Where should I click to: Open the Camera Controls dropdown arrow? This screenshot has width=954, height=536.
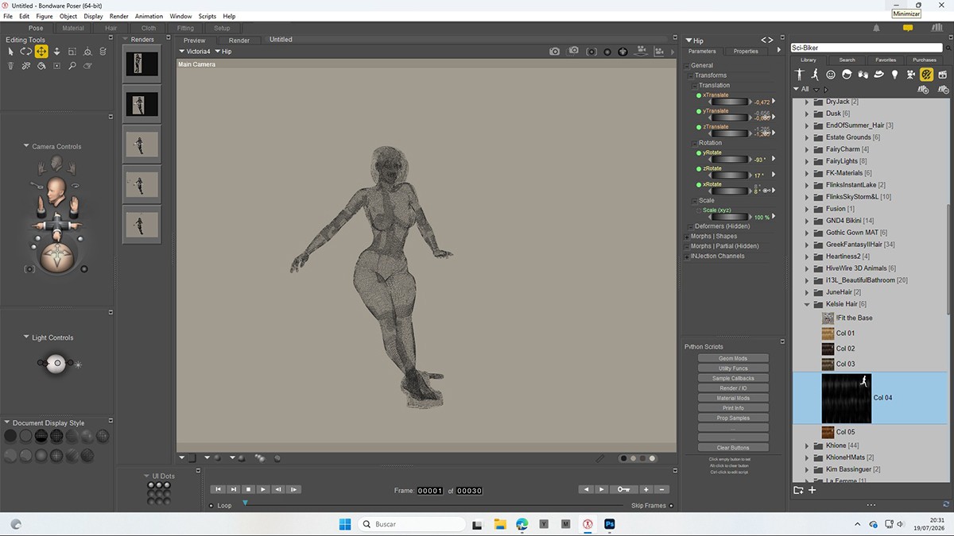[x=26, y=146]
